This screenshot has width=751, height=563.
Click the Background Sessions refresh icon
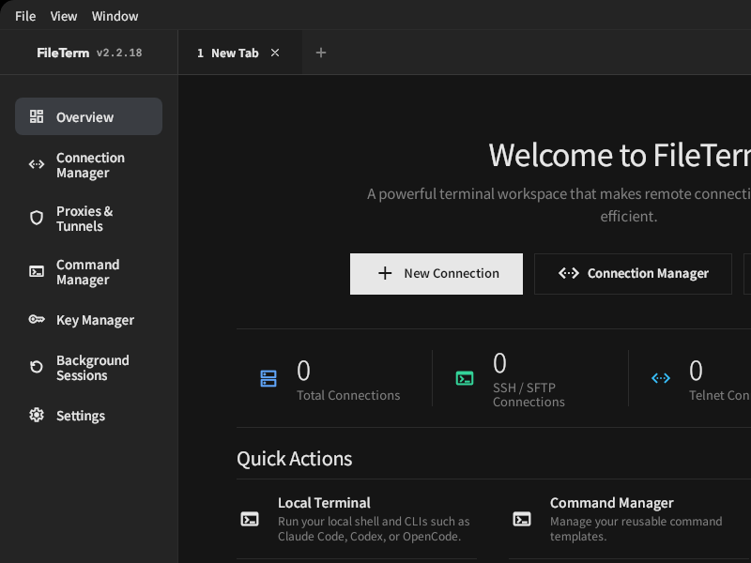pyautogui.click(x=37, y=367)
